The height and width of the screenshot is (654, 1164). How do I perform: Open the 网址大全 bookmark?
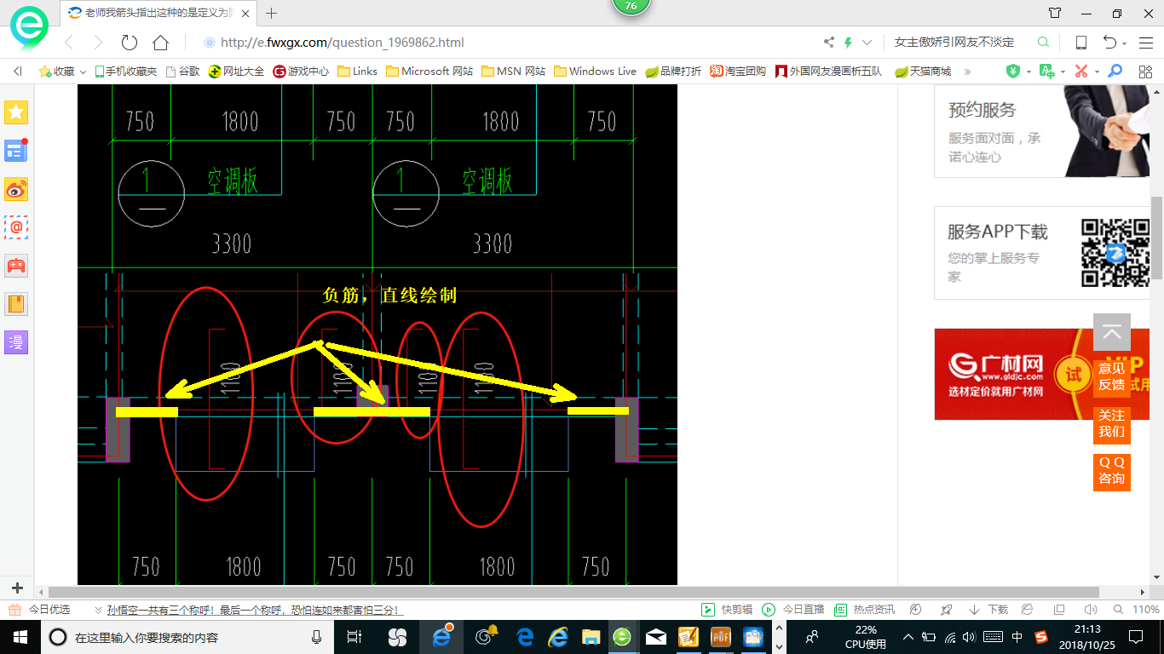[236, 72]
